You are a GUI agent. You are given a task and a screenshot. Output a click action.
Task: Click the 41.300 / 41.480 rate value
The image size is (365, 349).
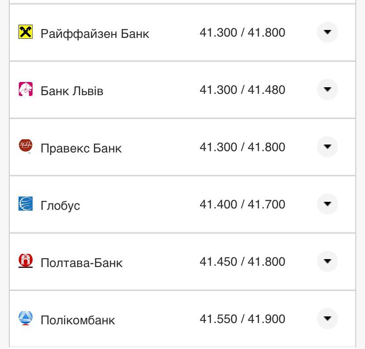tap(242, 90)
